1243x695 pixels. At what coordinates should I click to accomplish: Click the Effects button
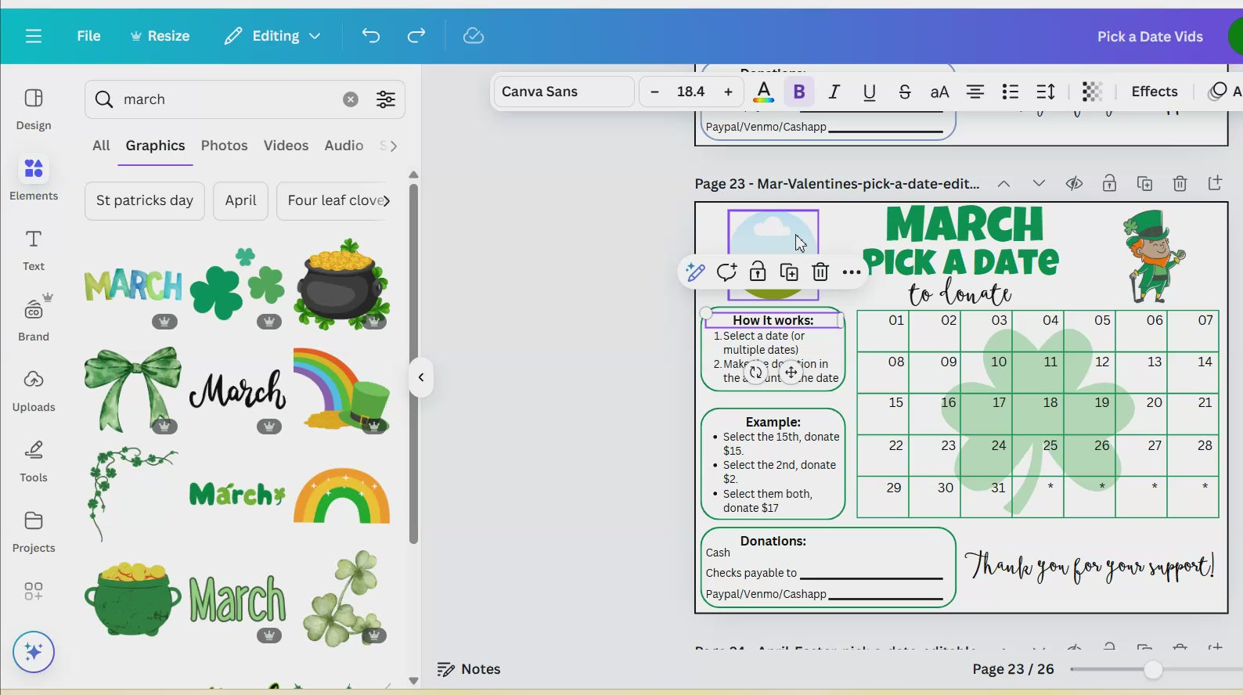click(x=1154, y=92)
